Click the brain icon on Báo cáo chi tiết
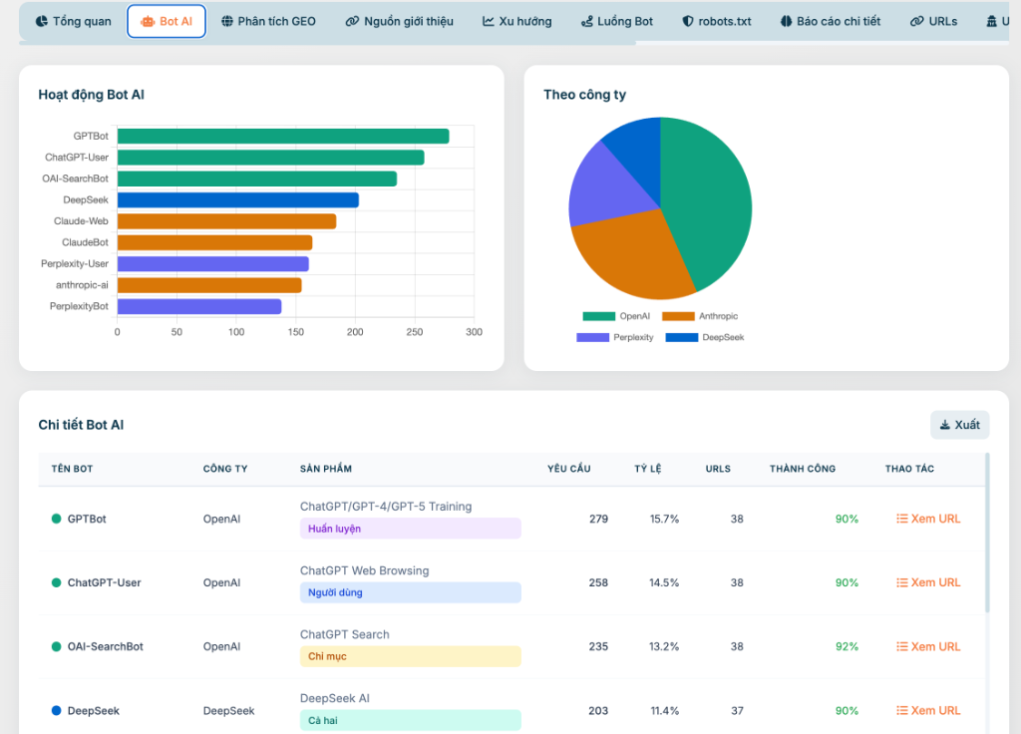 (x=786, y=22)
